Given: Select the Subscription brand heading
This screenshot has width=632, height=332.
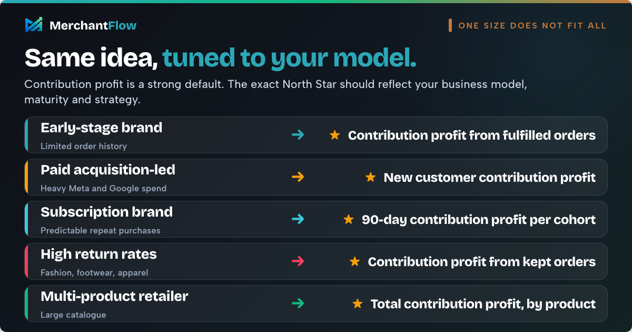Looking at the screenshot, I should pyautogui.click(x=106, y=212).
